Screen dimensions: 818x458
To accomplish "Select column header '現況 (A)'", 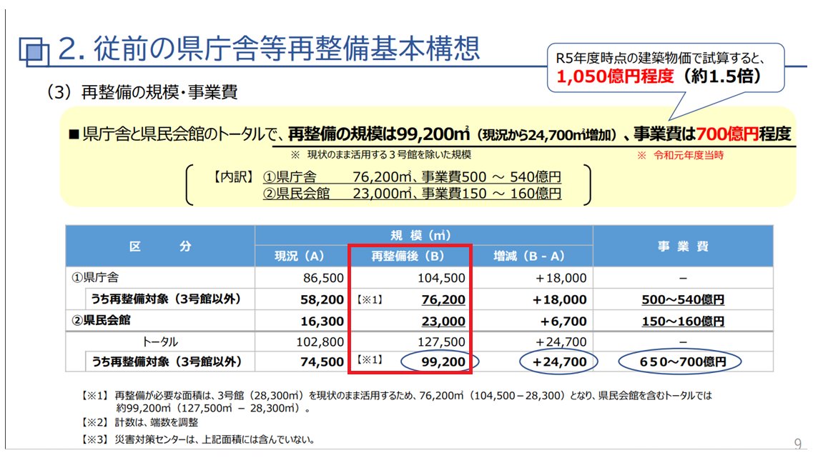I will point(300,257).
